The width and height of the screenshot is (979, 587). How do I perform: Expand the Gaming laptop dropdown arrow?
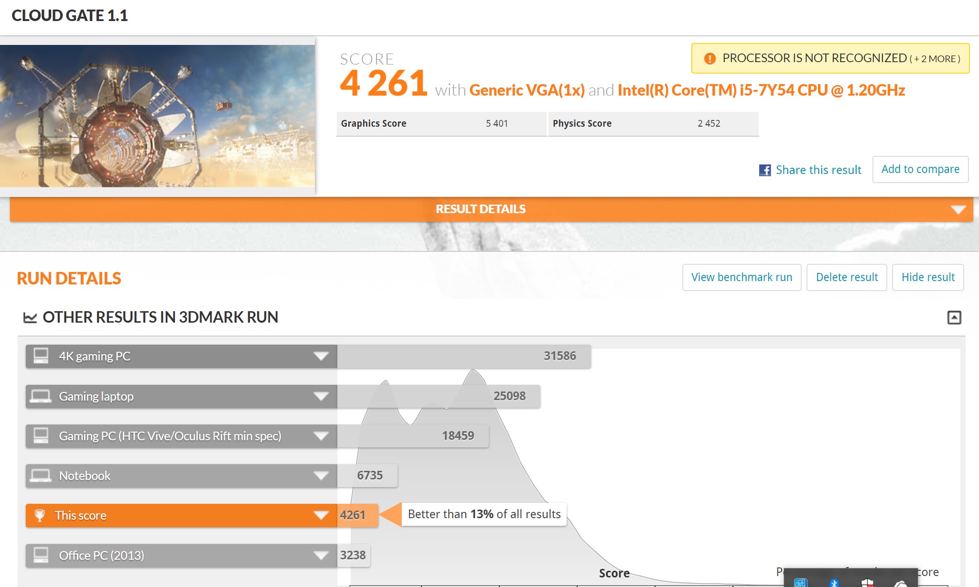pos(321,396)
